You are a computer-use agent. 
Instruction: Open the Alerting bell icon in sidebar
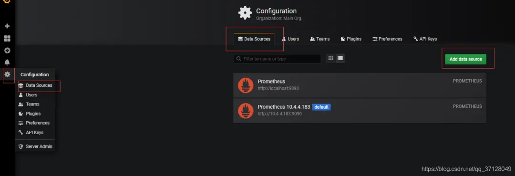[x=7, y=62]
